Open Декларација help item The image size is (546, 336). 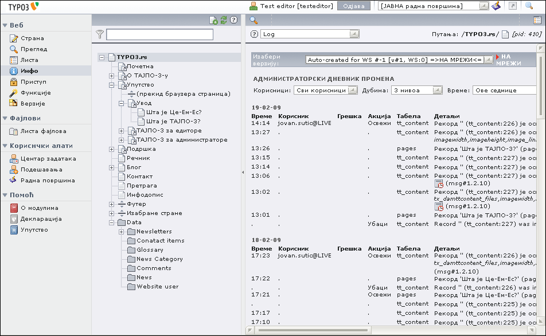point(41,219)
